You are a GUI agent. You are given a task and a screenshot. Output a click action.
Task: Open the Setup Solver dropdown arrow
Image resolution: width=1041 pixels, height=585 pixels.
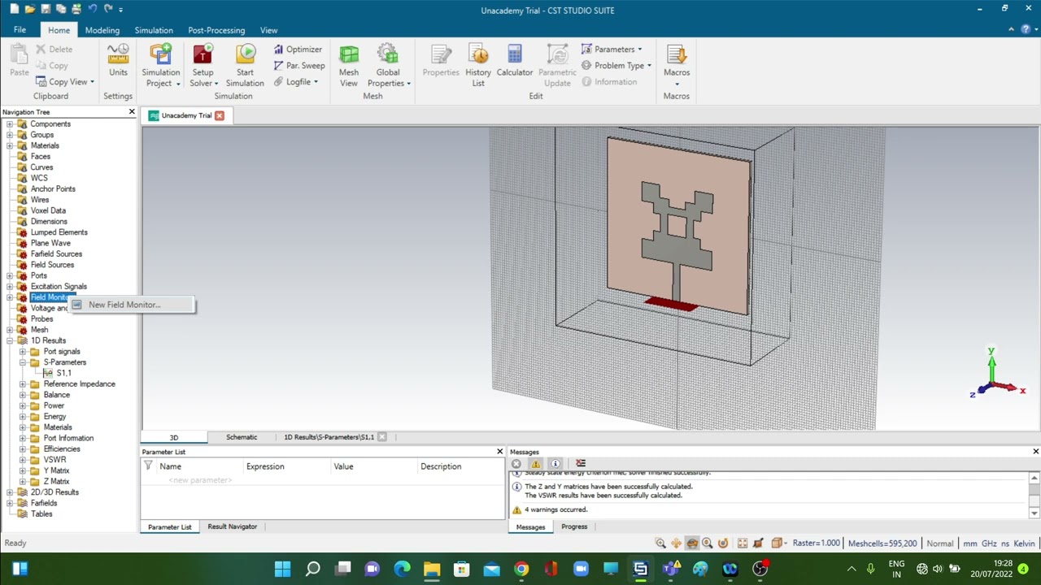tap(216, 83)
